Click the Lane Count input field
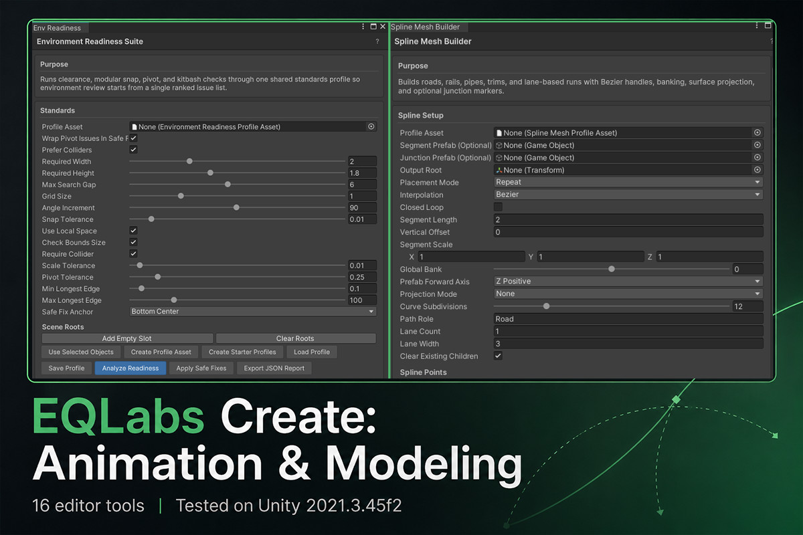The image size is (803, 535). pos(628,331)
